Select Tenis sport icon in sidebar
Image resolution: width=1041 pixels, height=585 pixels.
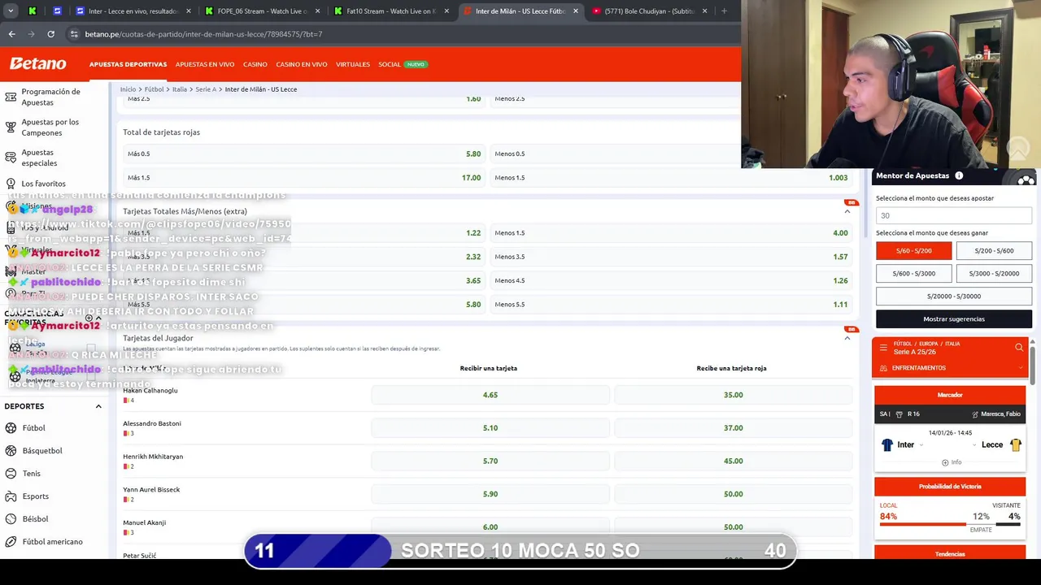click(11, 474)
